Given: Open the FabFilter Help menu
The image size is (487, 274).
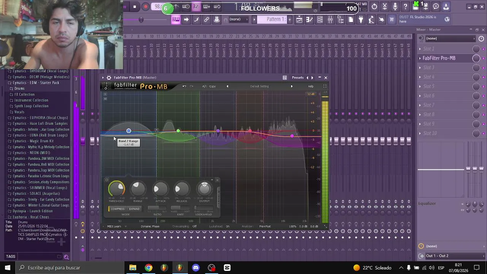Looking at the screenshot, I should click(x=311, y=86).
